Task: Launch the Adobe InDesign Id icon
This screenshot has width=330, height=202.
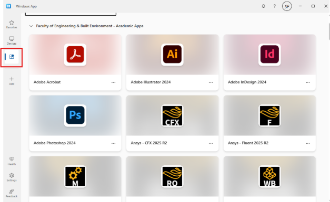Action: coord(269,55)
